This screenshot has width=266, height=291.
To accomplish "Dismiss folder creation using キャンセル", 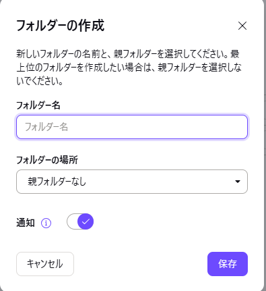I will click(x=45, y=264).
